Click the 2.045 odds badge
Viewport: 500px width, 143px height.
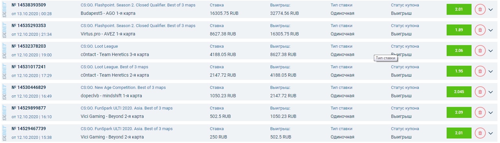pyautogui.click(x=459, y=92)
